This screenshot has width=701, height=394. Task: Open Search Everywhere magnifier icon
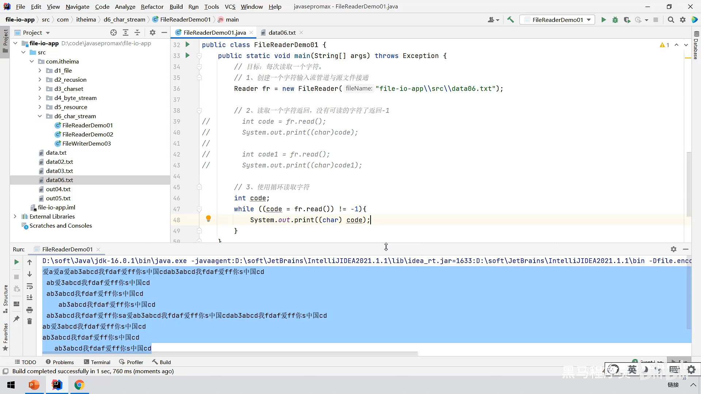(671, 20)
